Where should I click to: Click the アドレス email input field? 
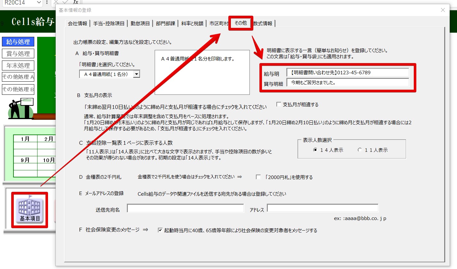click(323, 208)
